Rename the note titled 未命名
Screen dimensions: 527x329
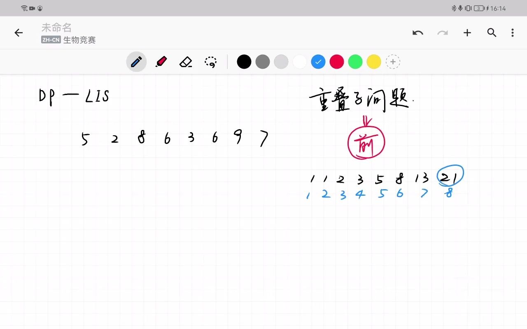(x=57, y=27)
